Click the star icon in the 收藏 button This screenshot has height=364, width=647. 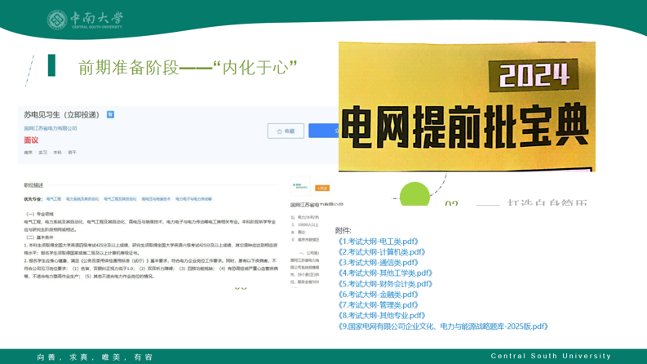[279, 131]
